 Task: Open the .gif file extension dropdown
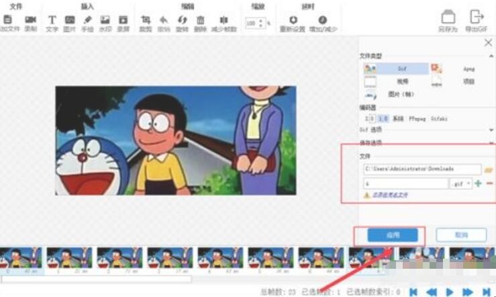(x=461, y=183)
